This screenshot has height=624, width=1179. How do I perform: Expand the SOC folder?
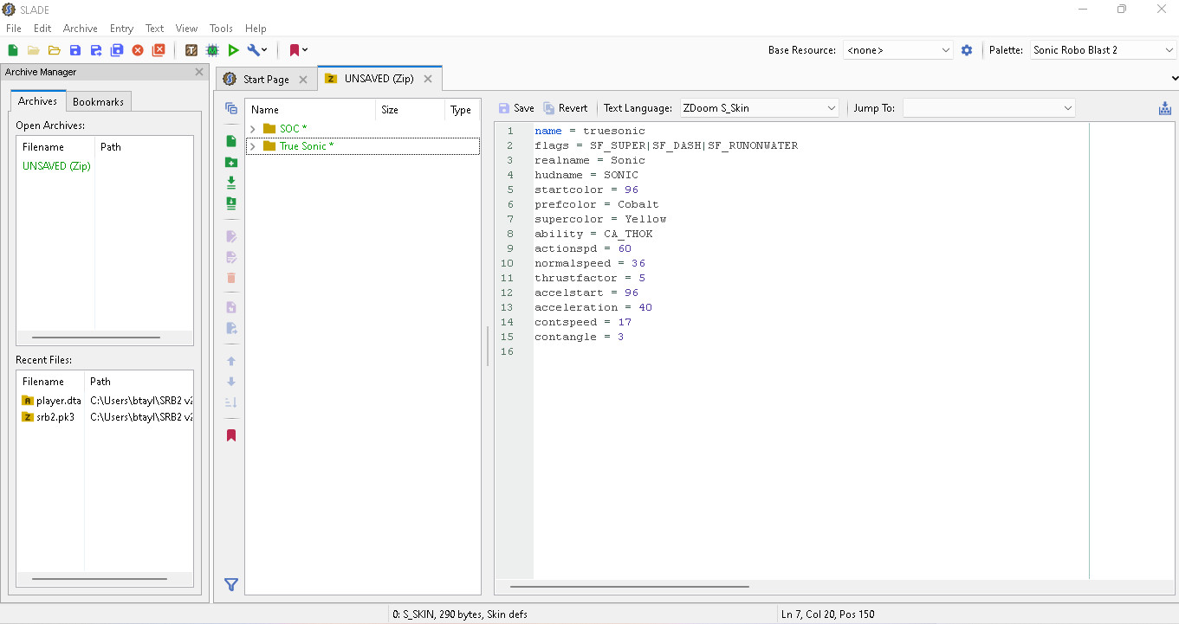coord(253,129)
